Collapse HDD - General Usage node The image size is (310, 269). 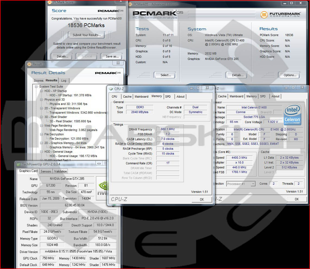pos(41,152)
